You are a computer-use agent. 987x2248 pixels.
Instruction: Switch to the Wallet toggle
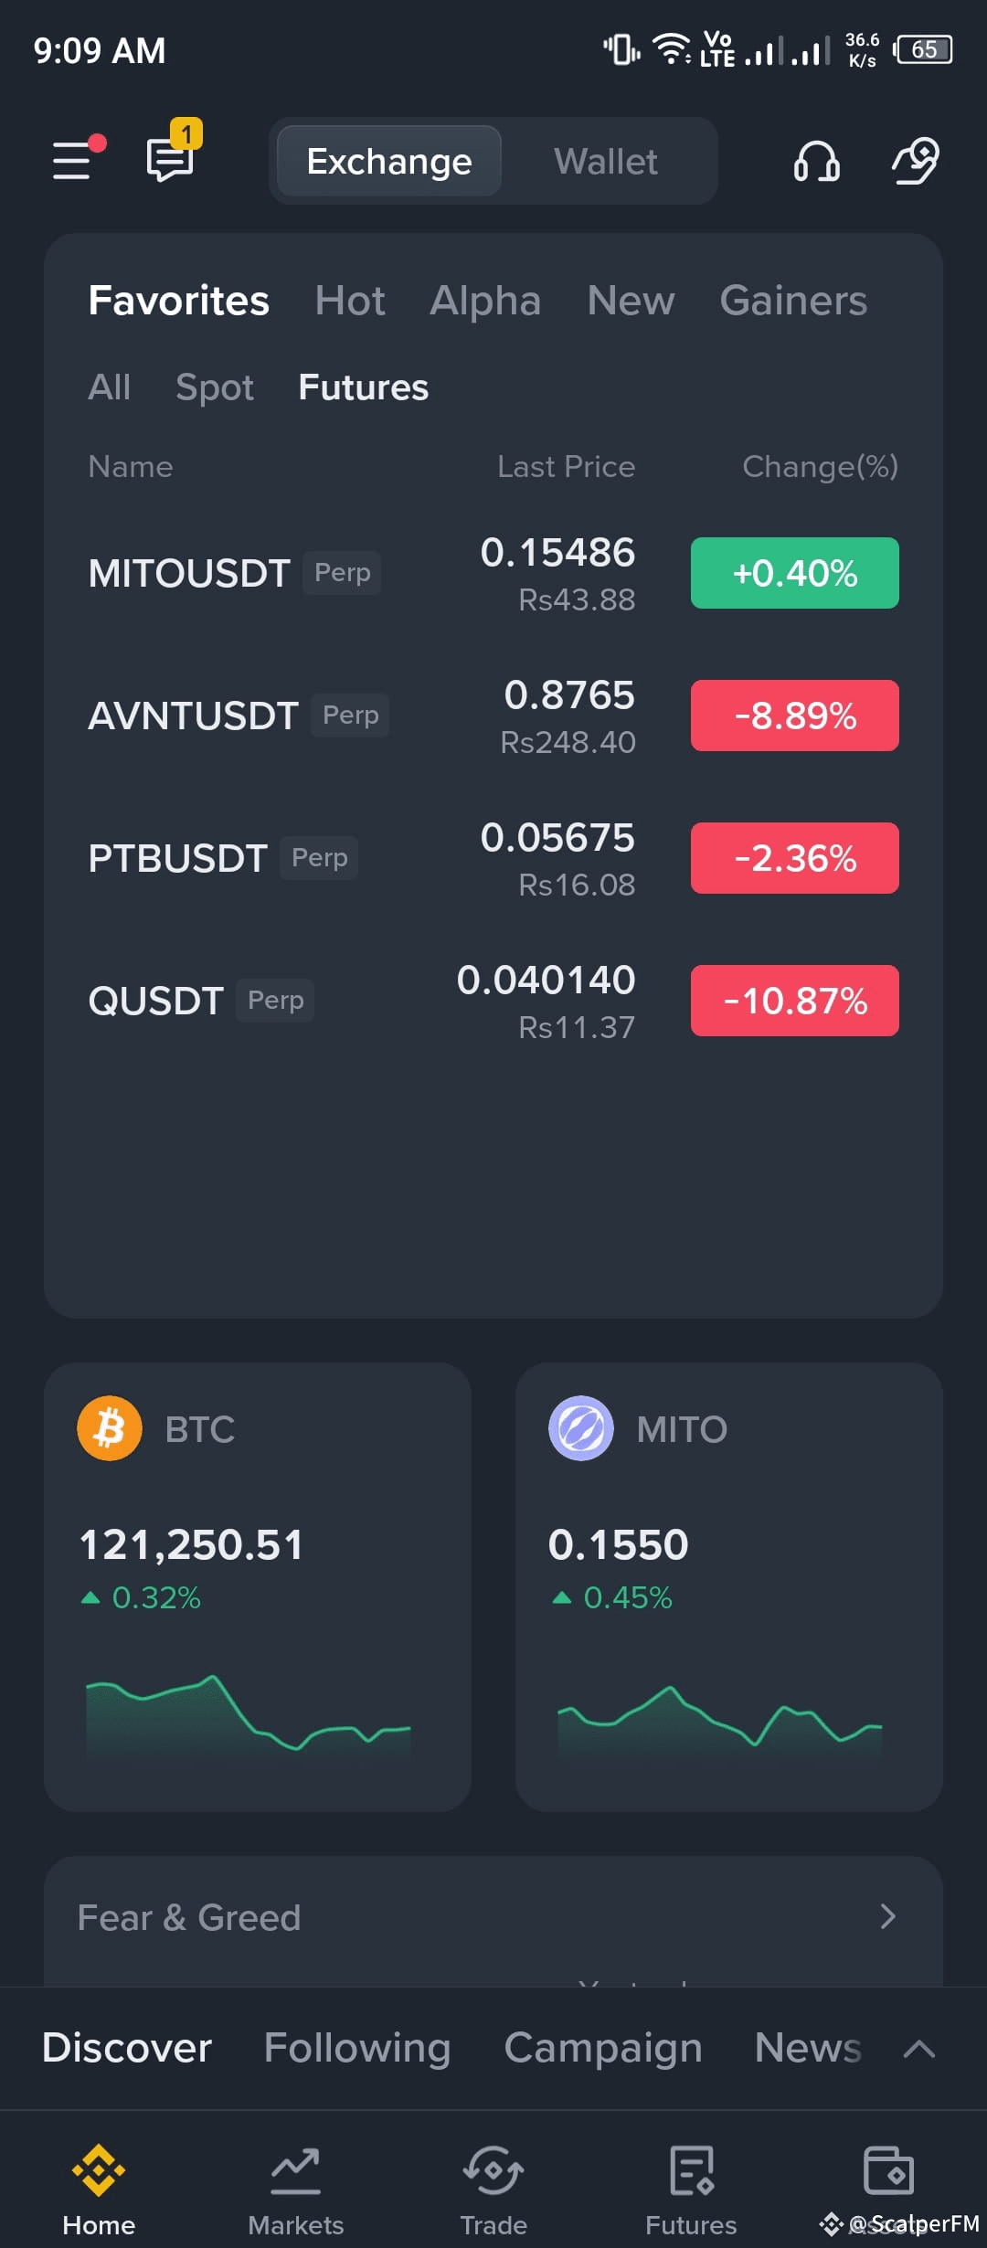[605, 162]
